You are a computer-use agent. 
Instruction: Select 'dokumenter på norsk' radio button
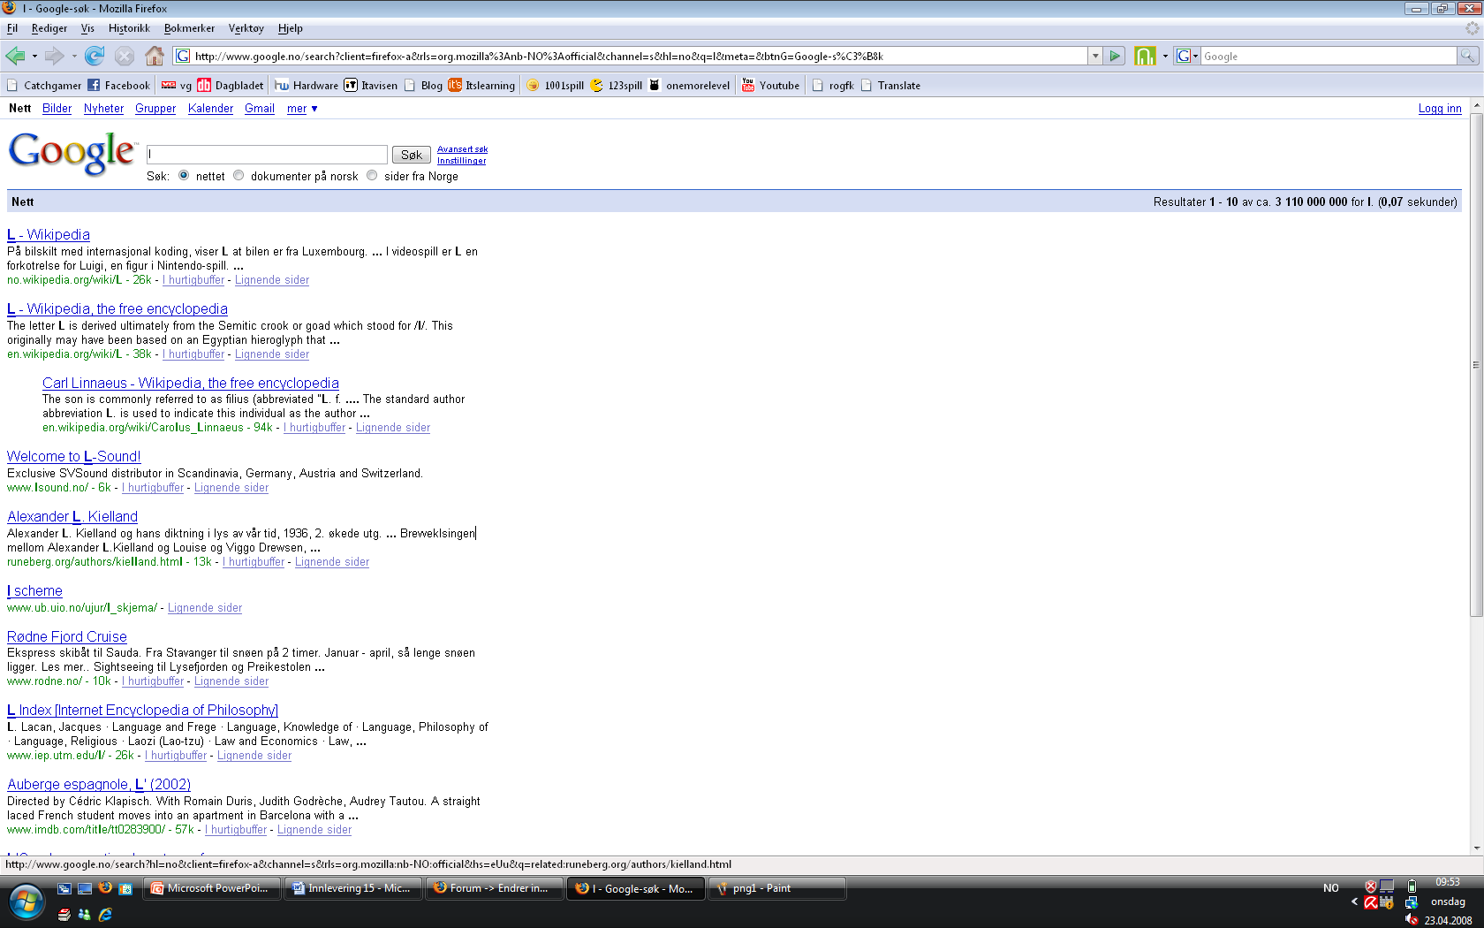[x=238, y=175]
